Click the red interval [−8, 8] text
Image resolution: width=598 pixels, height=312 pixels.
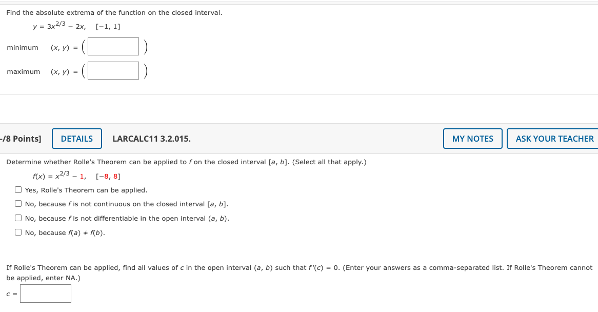pos(108,177)
